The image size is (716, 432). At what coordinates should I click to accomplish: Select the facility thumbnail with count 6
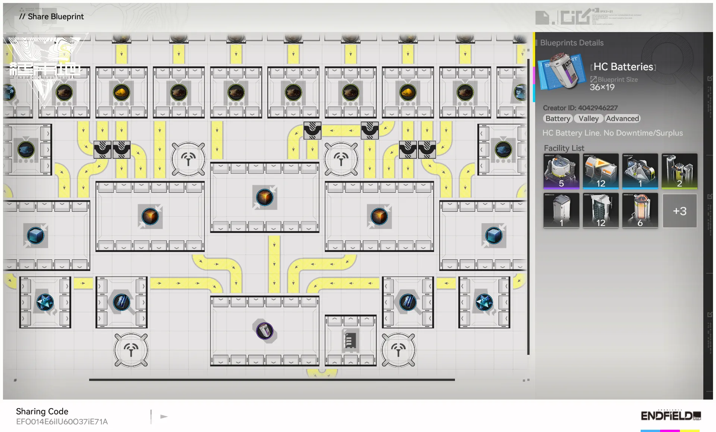tap(640, 210)
